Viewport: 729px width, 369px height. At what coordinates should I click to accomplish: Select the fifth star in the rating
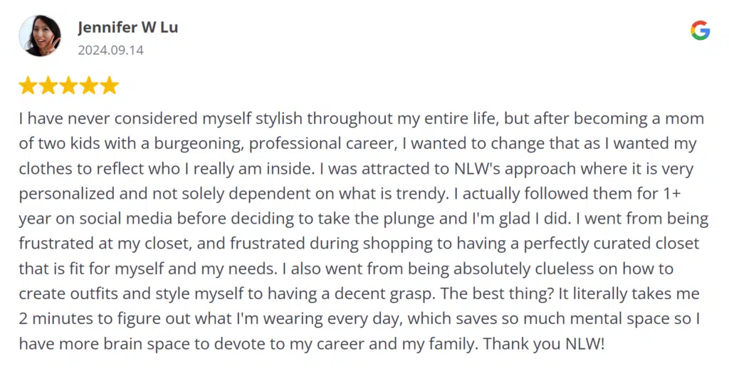pos(109,85)
